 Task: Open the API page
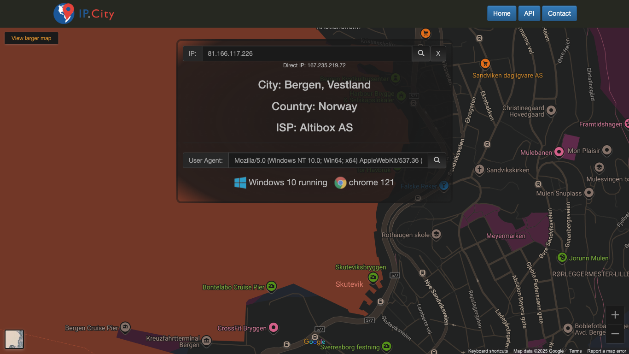pyautogui.click(x=529, y=13)
